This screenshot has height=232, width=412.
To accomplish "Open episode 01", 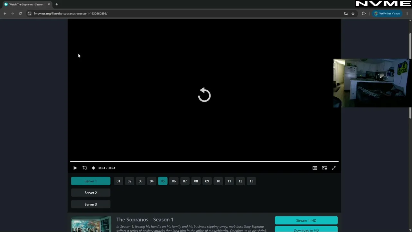I will pos(118,181).
